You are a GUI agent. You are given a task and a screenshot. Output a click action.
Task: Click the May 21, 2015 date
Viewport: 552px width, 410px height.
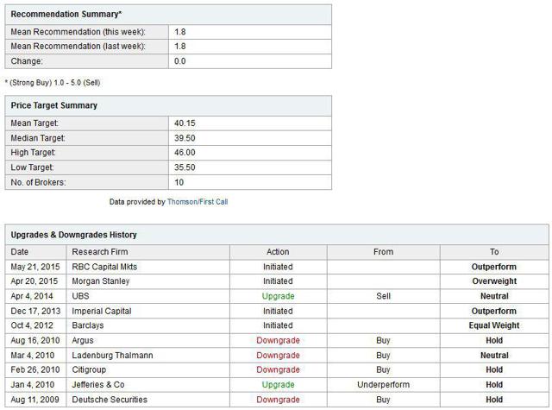tap(35, 267)
